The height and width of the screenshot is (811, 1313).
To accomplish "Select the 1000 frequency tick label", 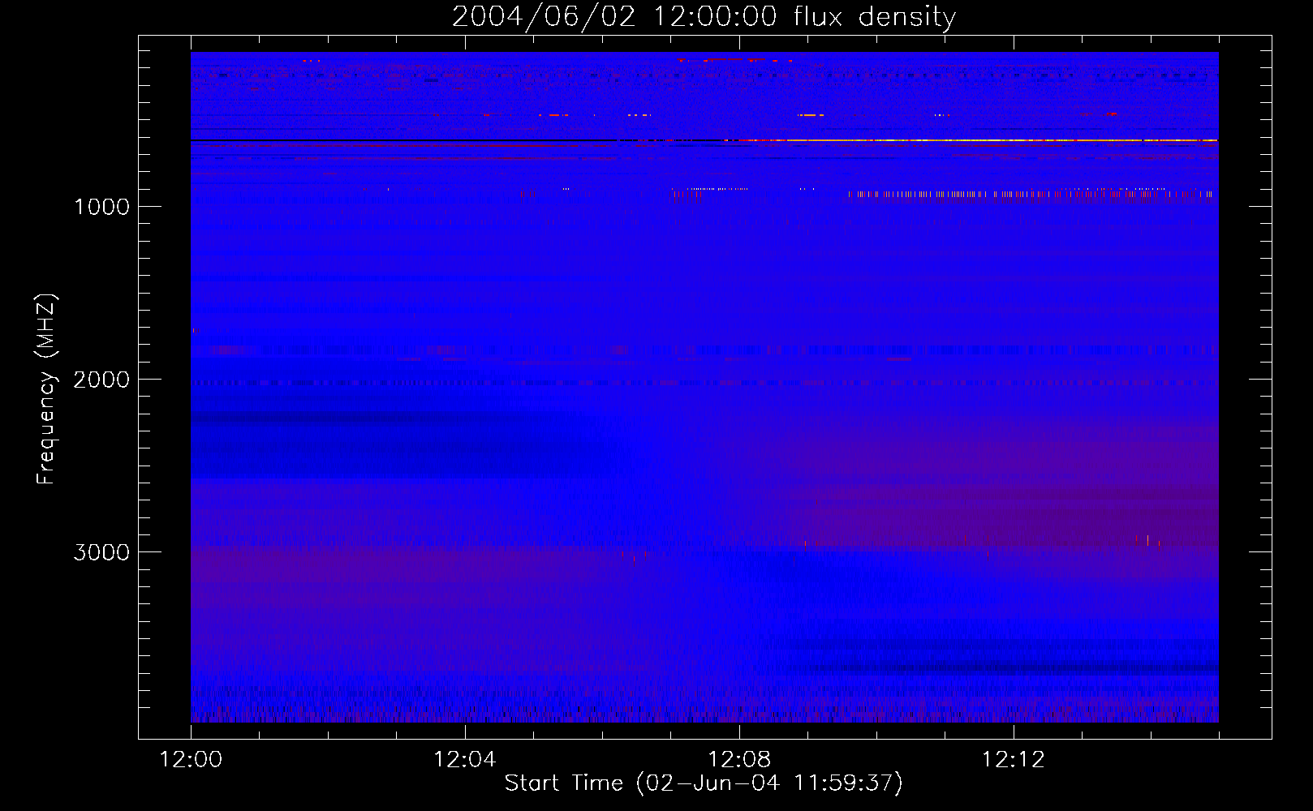I will tap(101, 207).
